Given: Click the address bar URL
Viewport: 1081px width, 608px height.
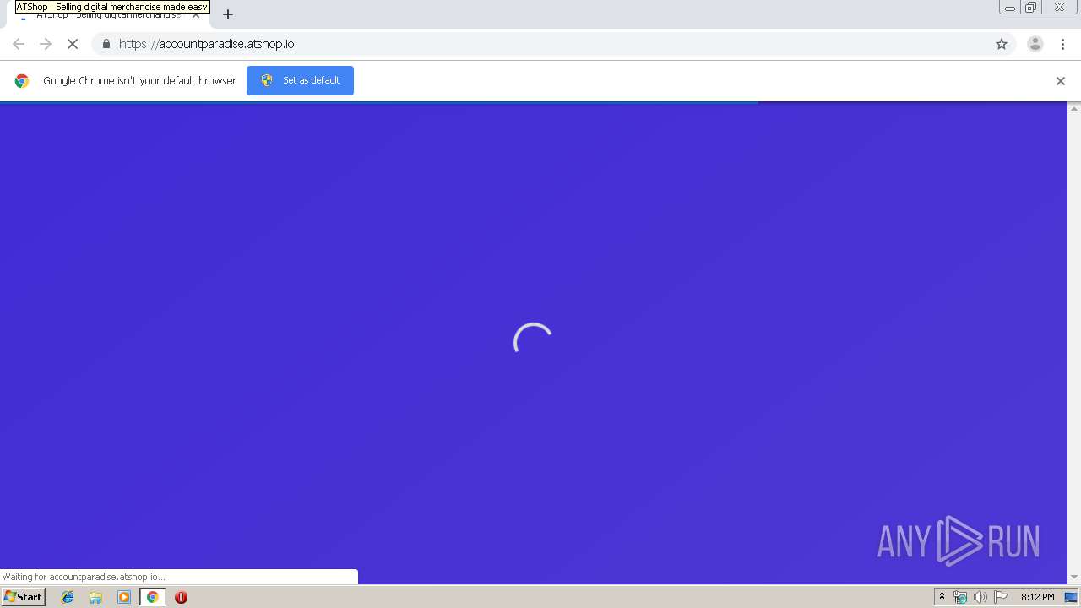Looking at the screenshot, I should click(x=207, y=44).
